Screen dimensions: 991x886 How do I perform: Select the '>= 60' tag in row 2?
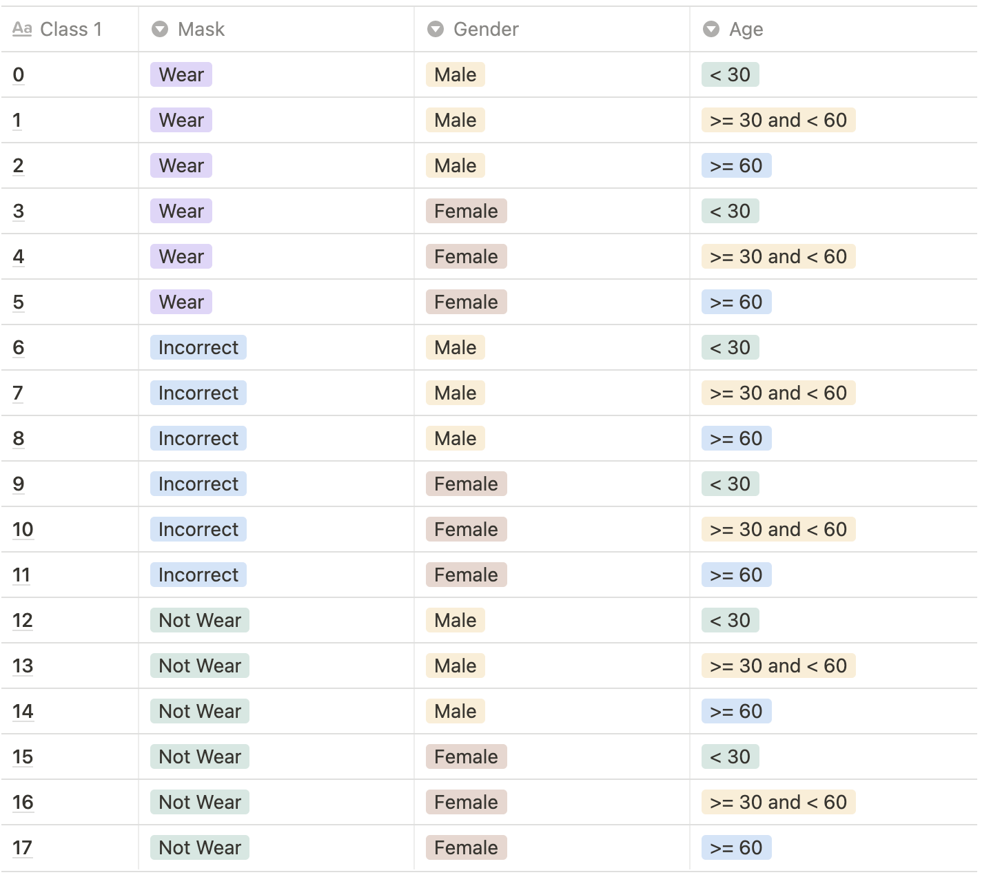(x=736, y=165)
